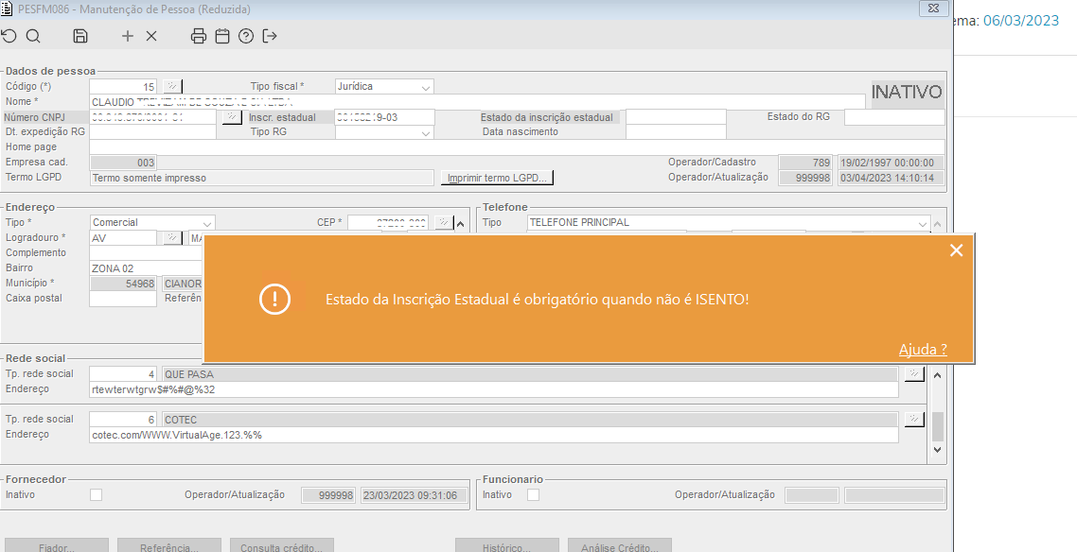
Task: Open help via question mark icon
Action: pyautogui.click(x=246, y=36)
